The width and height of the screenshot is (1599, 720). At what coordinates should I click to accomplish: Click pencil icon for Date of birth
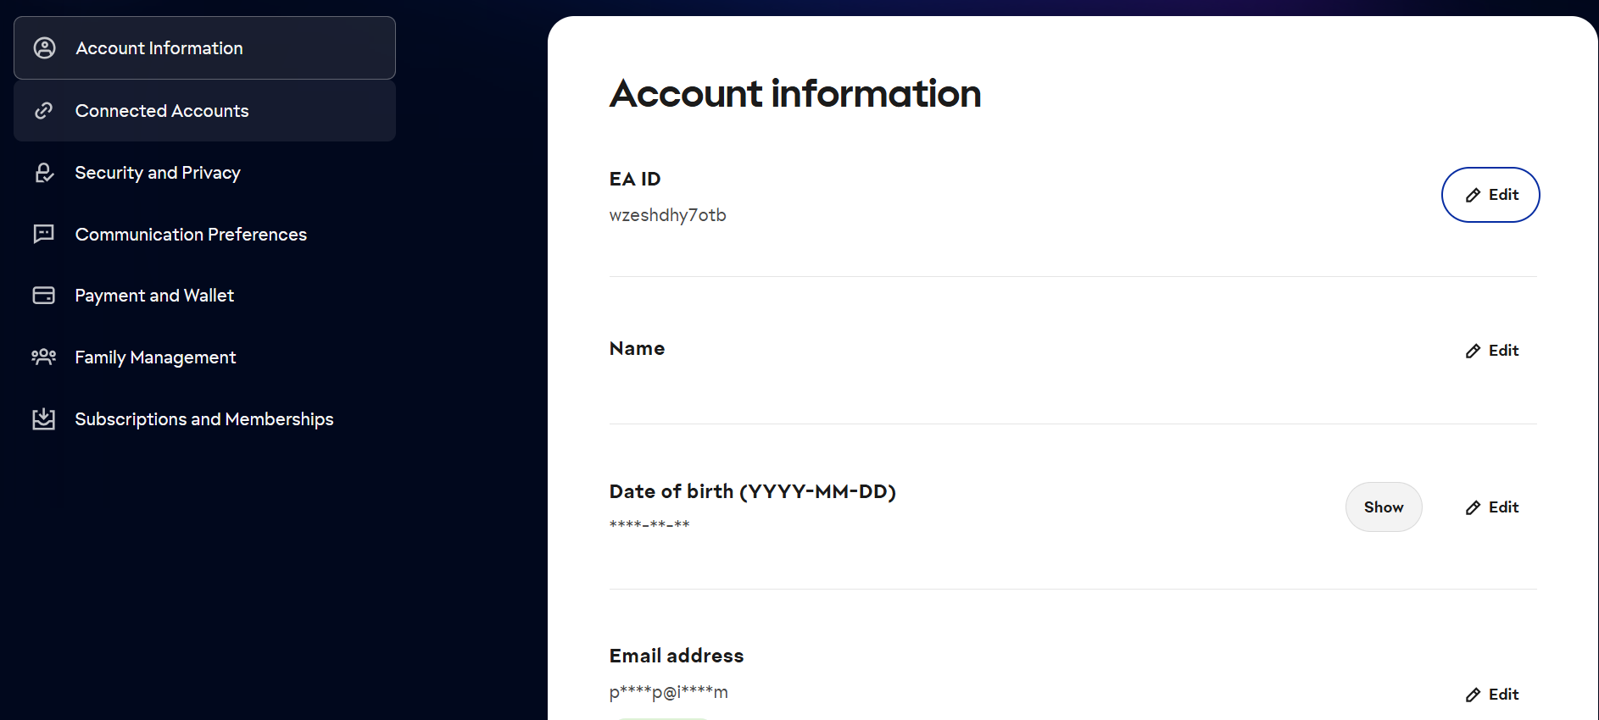1474,507
